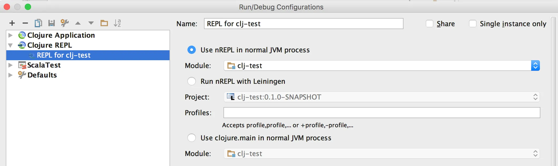This screenshot has width=558, height=166.
Task: Select Use nREPL in normal JVM process
Action: [x=192, y=50]
